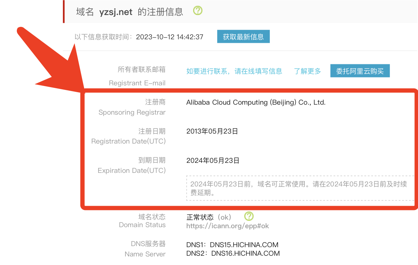
Task: Click the green help icon beside 正常状态
Action: pos(249,216)
